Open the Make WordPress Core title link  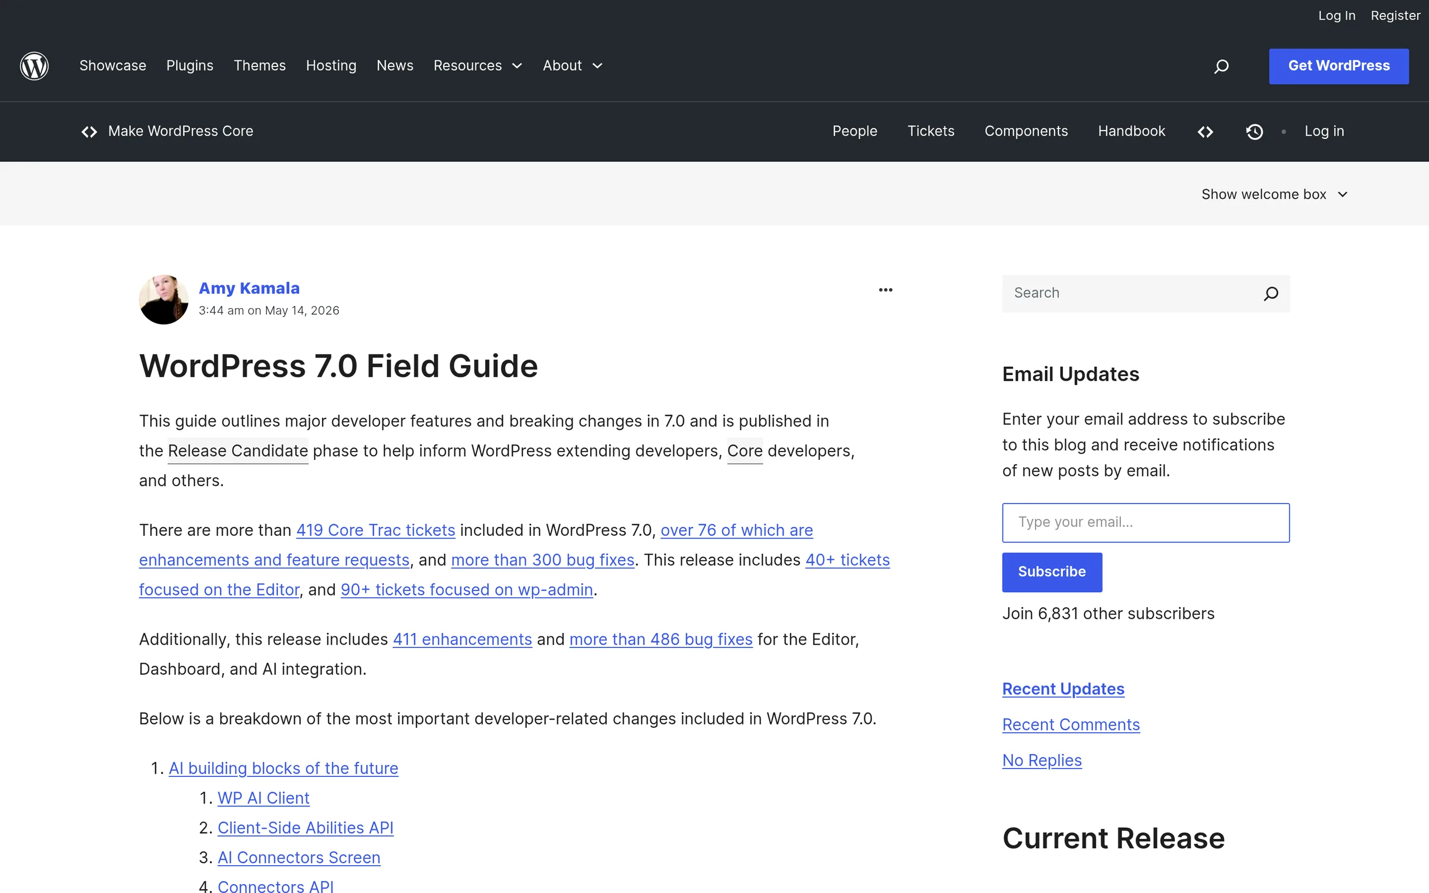pos(180,131)
